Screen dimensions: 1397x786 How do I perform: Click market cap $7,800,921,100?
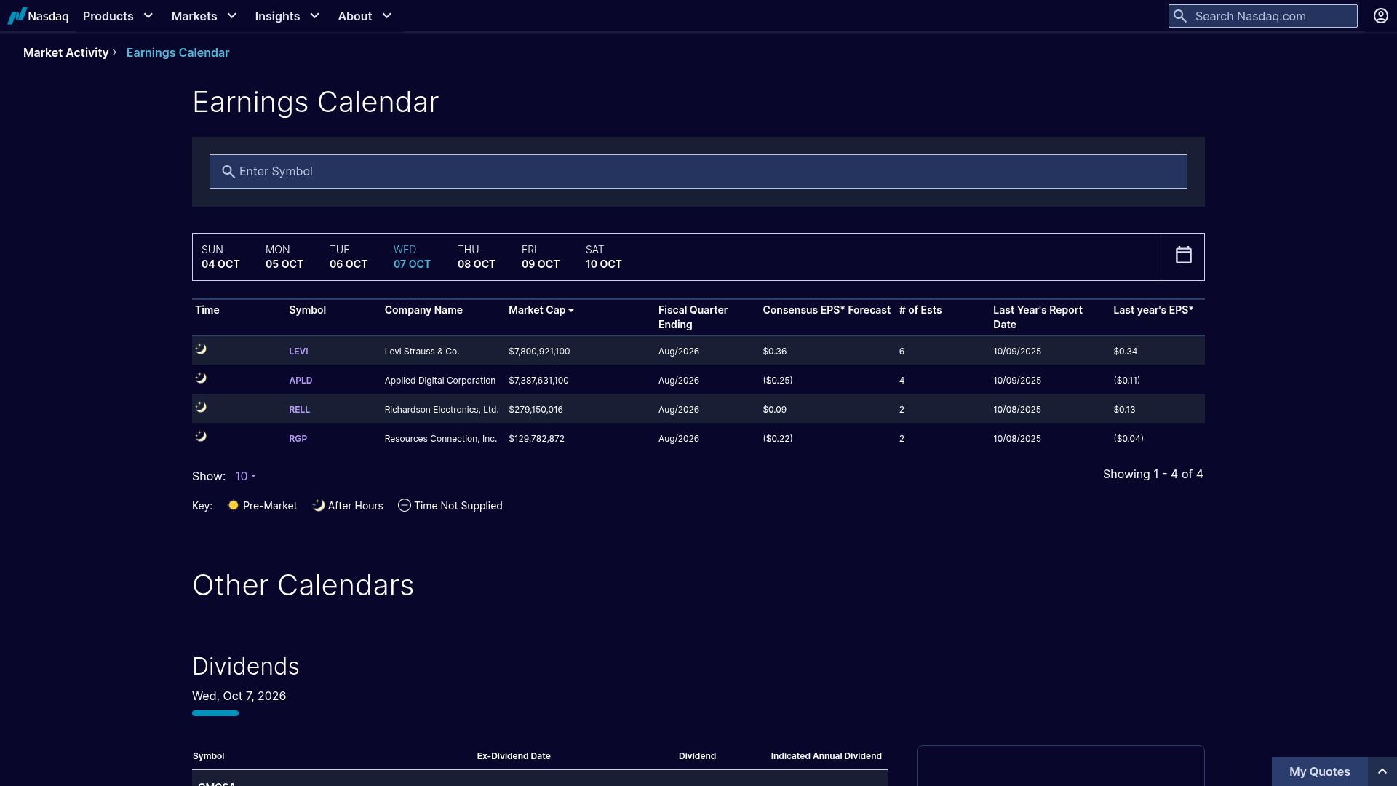click(x=539, y=352)
